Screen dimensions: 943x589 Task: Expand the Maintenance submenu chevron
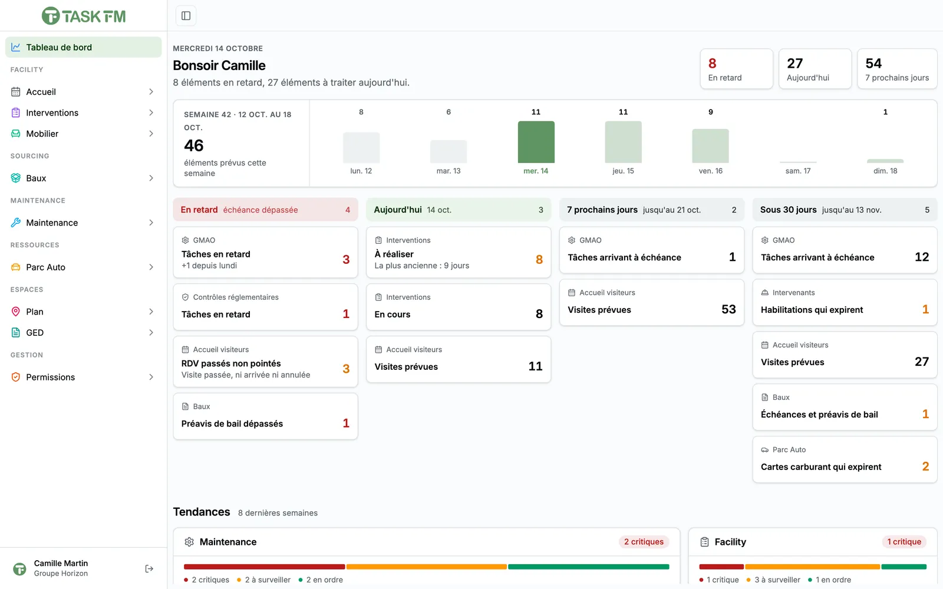(x=151, y=223)
